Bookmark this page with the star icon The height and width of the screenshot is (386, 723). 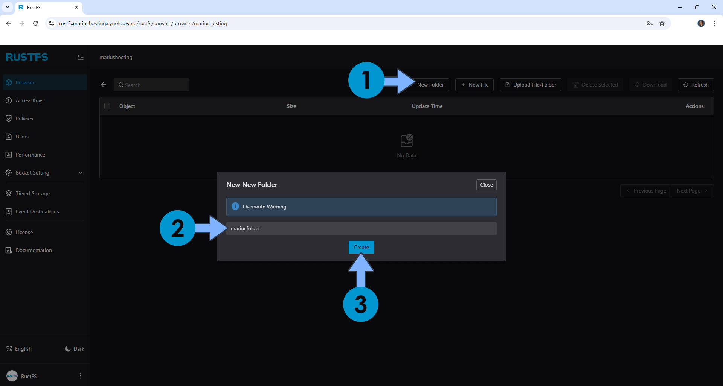click(x=662, y=23)
